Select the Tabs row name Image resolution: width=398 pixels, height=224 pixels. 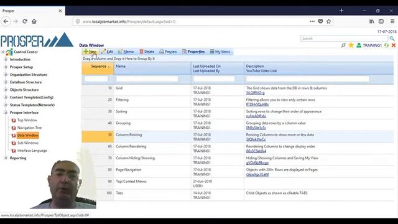119,193
